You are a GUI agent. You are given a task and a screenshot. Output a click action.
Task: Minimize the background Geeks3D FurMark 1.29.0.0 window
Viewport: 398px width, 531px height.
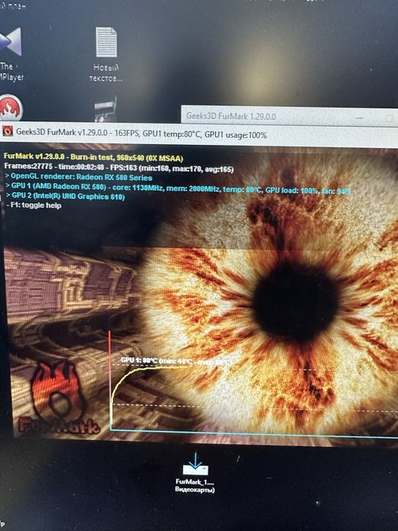(360, 118)
